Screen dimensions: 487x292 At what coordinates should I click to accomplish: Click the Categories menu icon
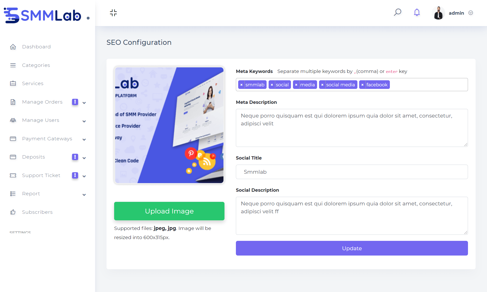point(13,65)
